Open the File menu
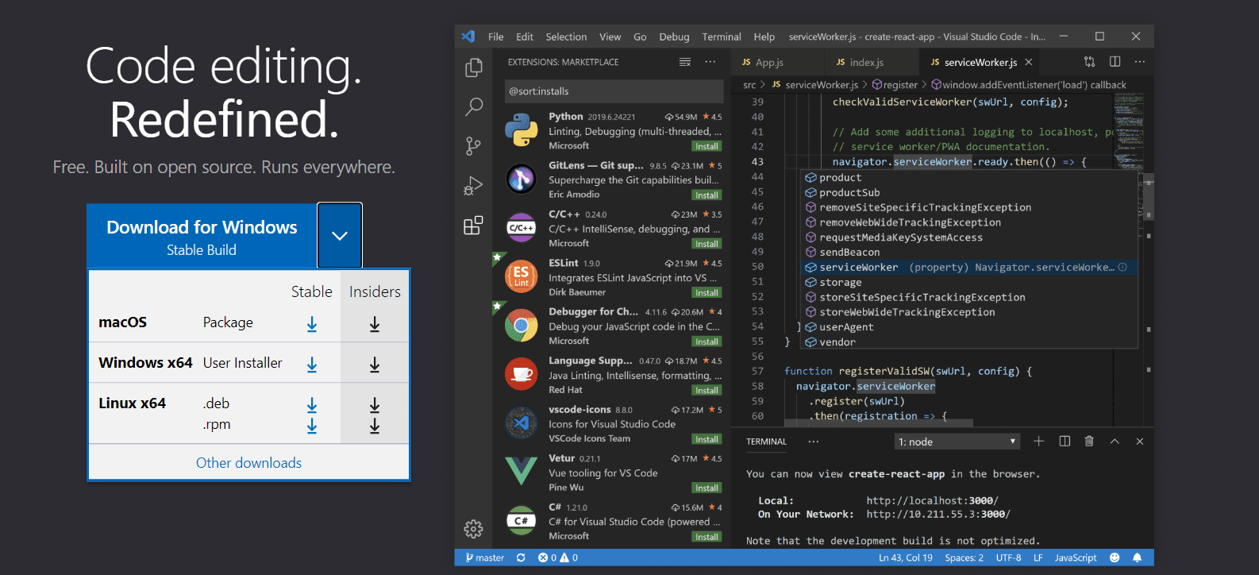 click(x=496, y=37)
